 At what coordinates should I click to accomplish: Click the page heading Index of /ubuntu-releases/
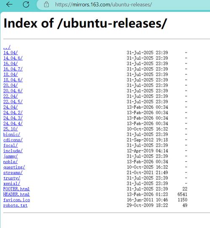85,24
